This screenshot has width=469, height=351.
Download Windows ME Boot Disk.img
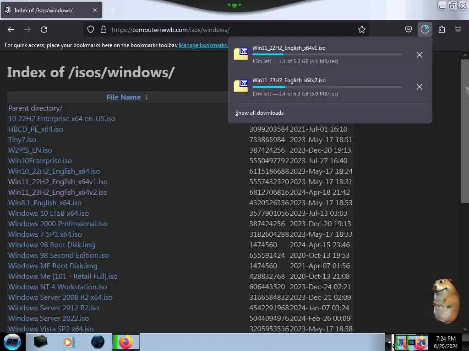pyautogui.click(x=53, y=266)
